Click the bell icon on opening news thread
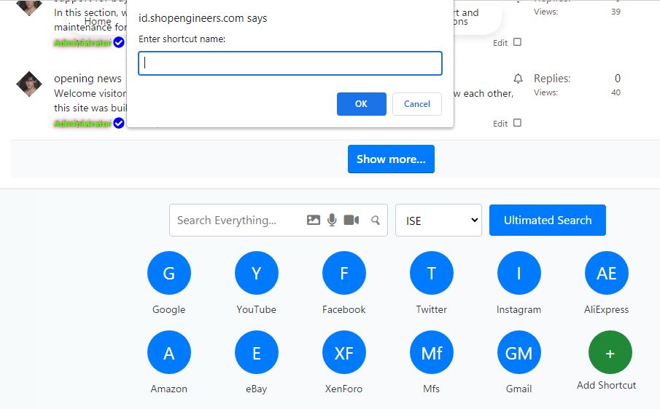Viewport: 660px width, 409px height. (x=518, y=79)
